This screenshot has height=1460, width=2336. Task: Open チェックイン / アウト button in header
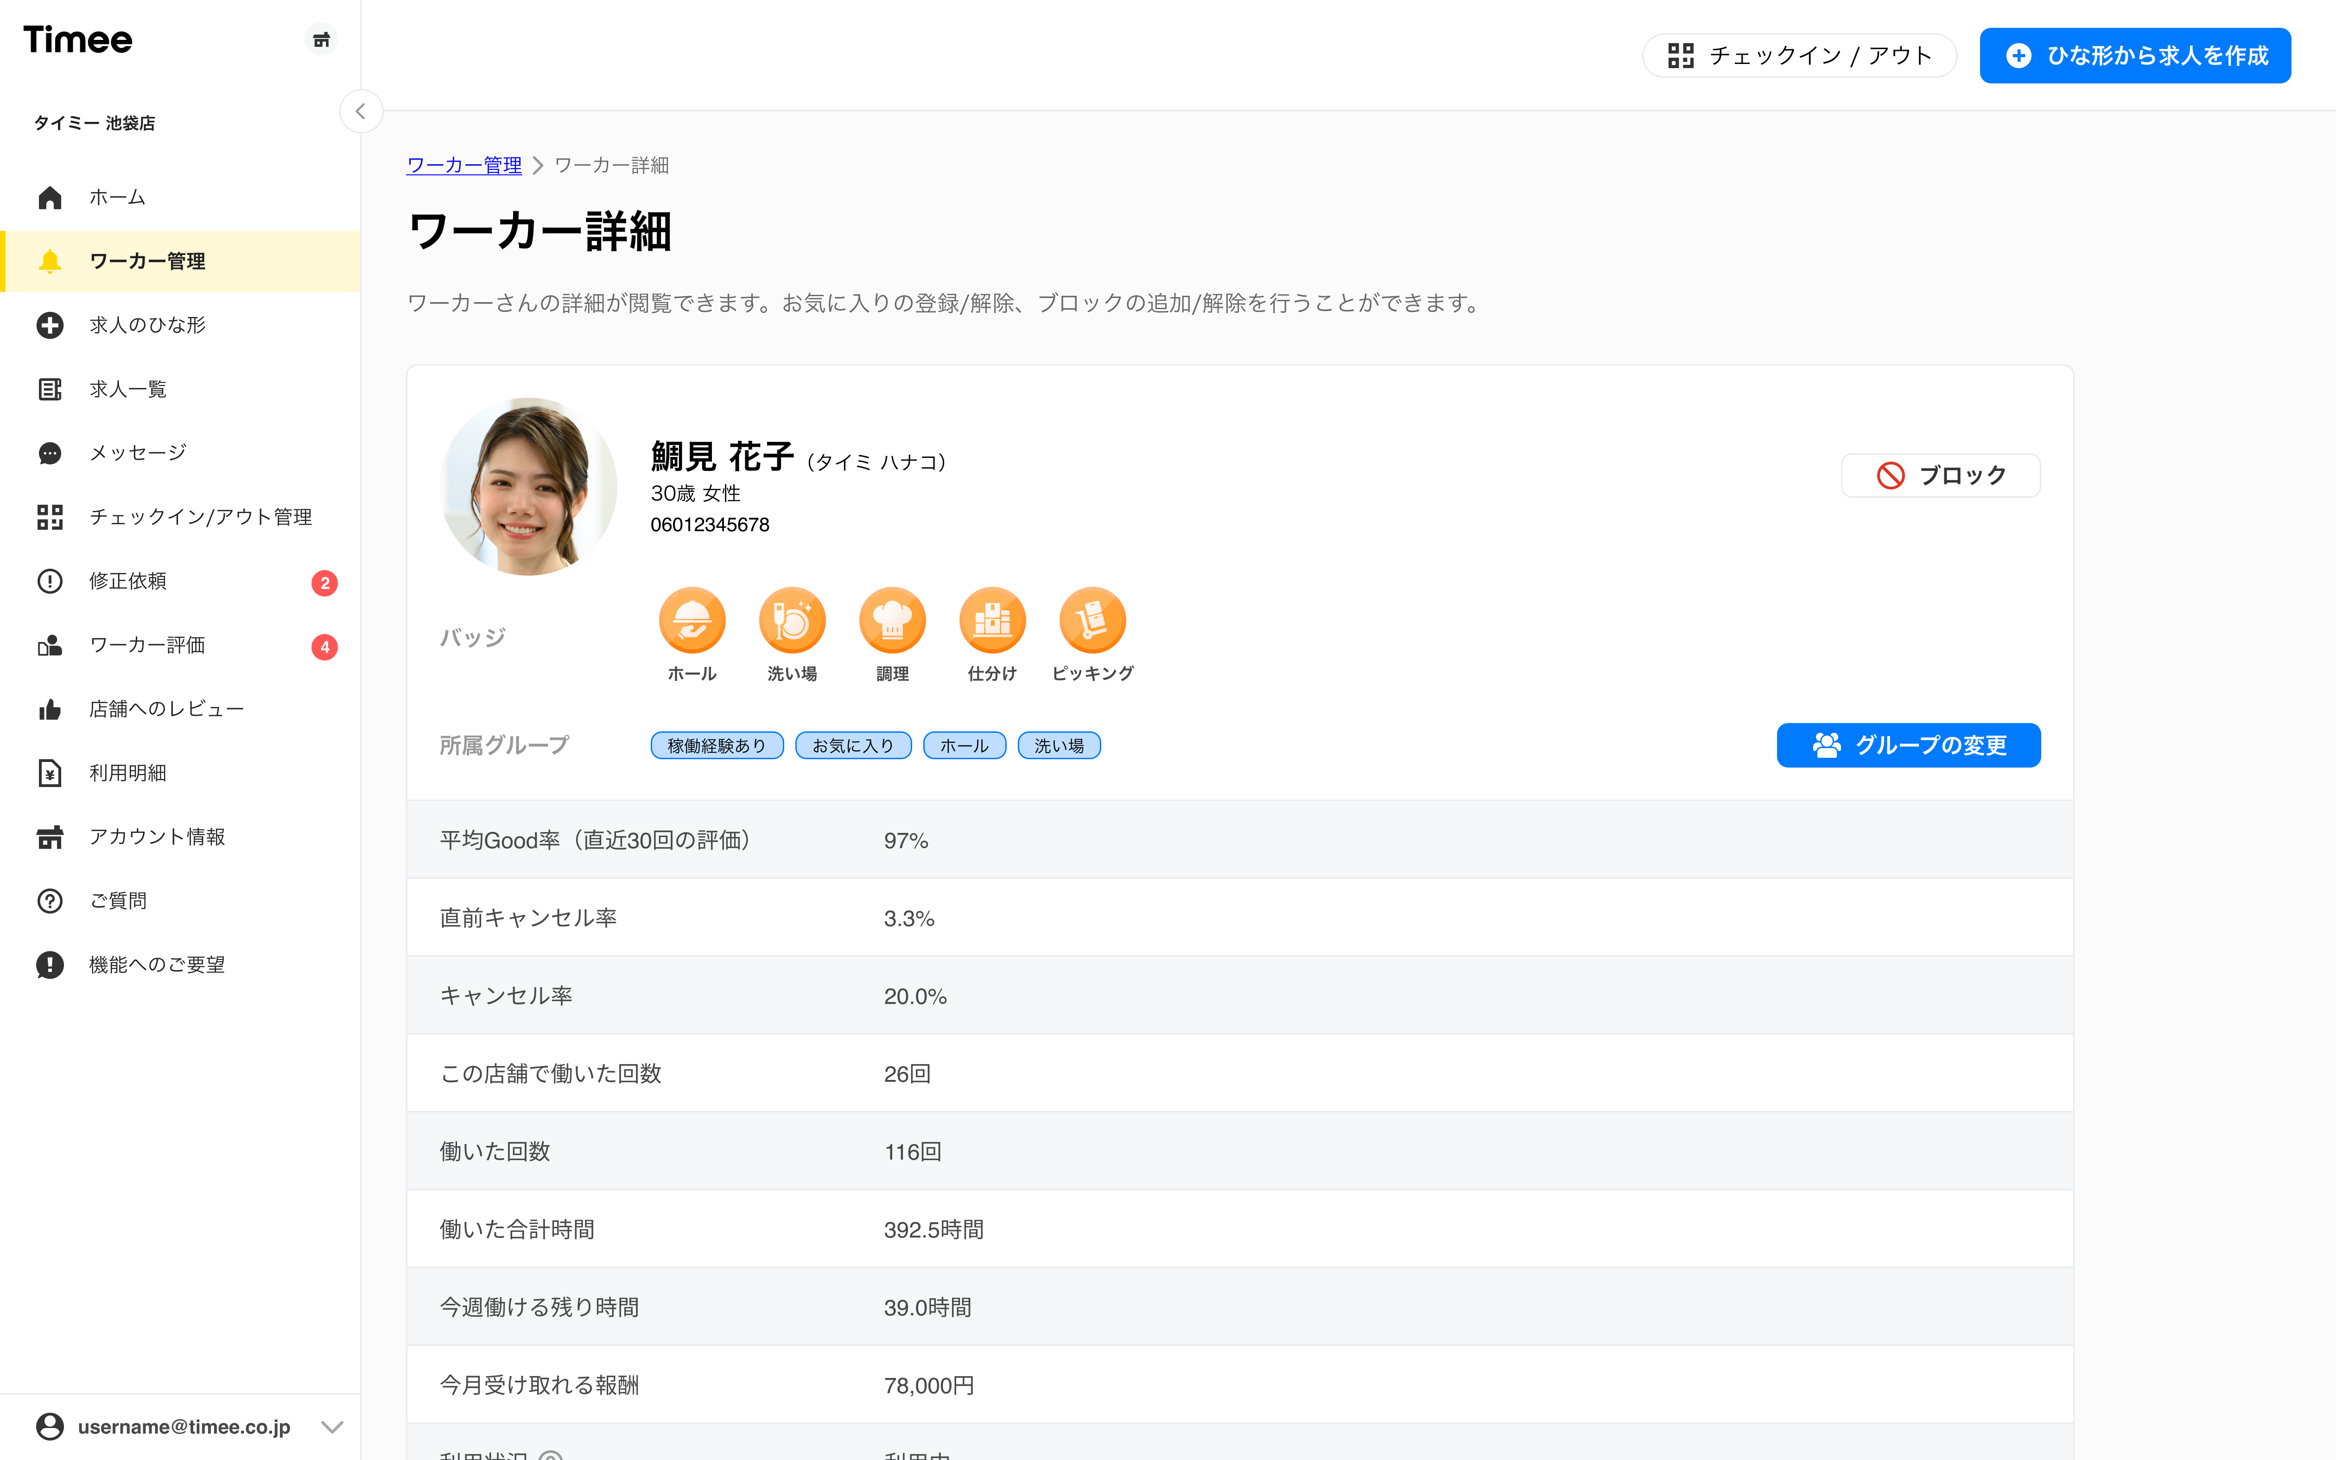[x=1799, y=55]
